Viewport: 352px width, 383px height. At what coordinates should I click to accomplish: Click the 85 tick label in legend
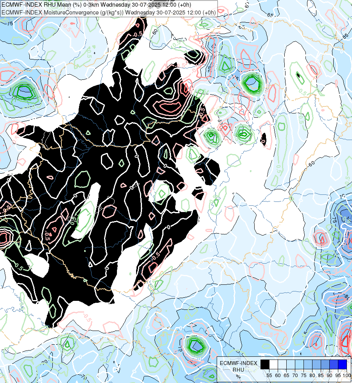tap(321, 376)
